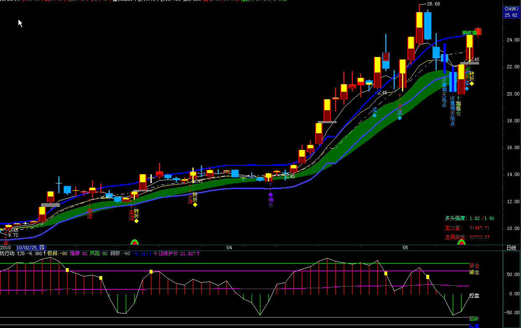Click the cyan diamond below second 买 signal
This screenshot has width=521, height=328.
tap(399, 118)
